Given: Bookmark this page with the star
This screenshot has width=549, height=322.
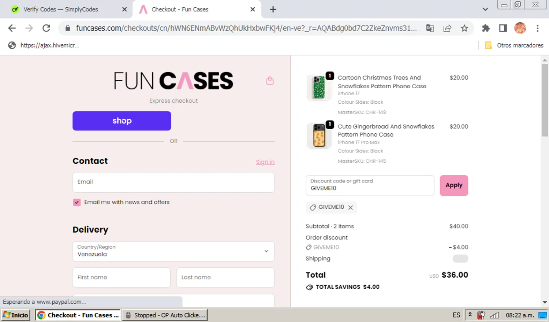Looking at the screenshot, I should click(x=464, y=28).
